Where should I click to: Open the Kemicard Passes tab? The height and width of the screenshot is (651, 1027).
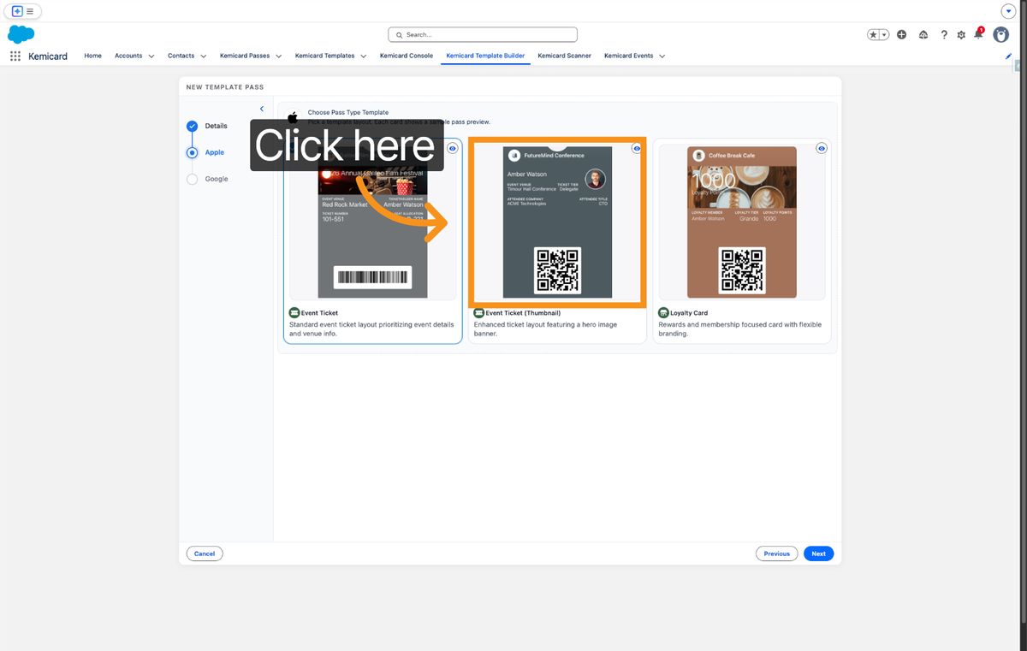coord(245,56)
